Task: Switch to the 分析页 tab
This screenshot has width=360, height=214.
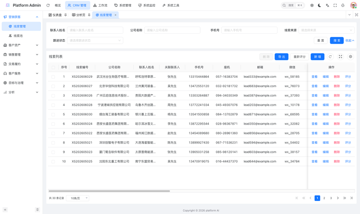Action: tap(79, 15)
